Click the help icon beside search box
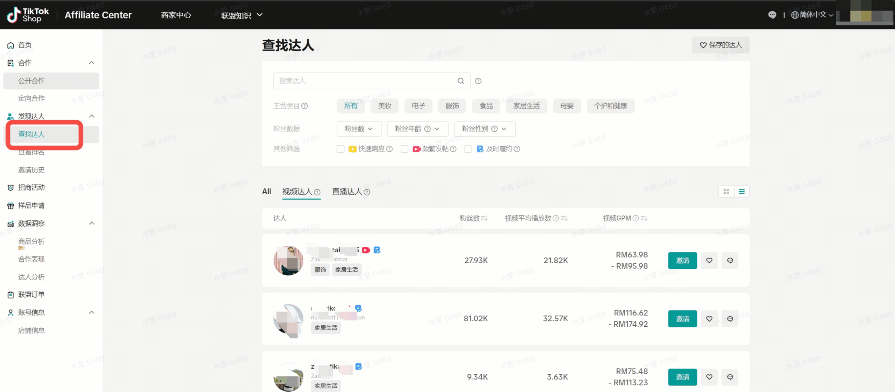The width and height of the screenshot is (895, 392). pyautogui.click(x=478, y=81)
